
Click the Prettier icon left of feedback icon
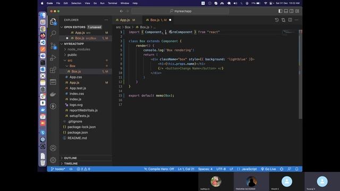[x=282, y=169]
